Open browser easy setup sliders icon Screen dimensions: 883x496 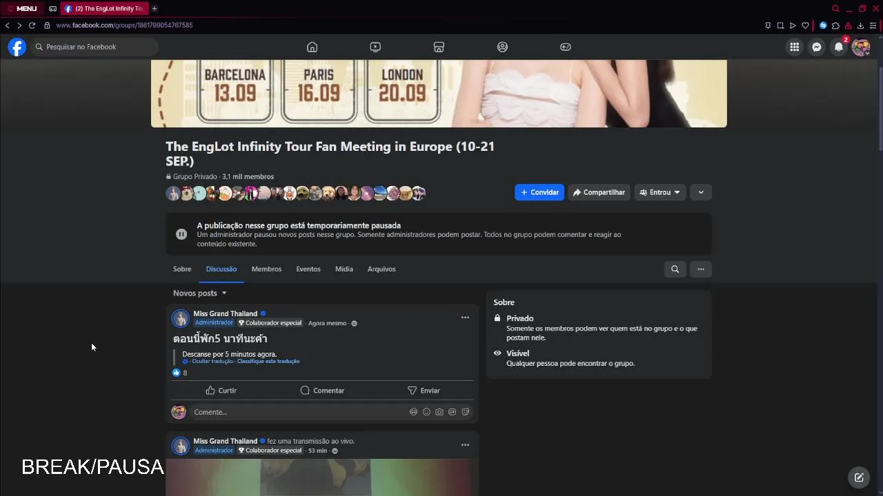click(x=873, y=25)
